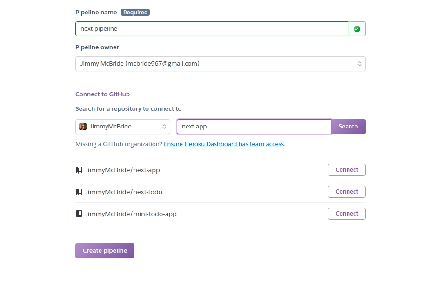Screen dimensions: 442x283
Task: Click the Create pipeline button
Action: (105, 251)
